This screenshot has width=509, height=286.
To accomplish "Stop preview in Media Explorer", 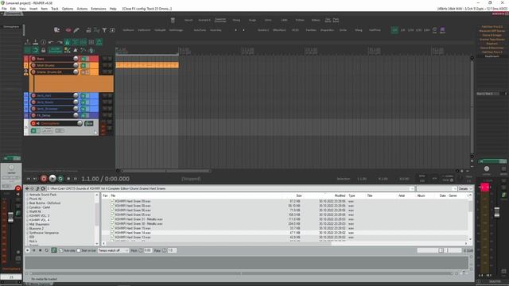I will click(41, 250).
